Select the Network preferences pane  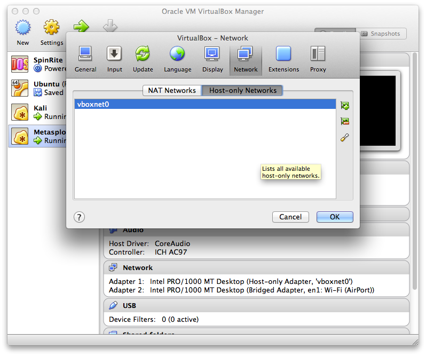pos(246,59)
